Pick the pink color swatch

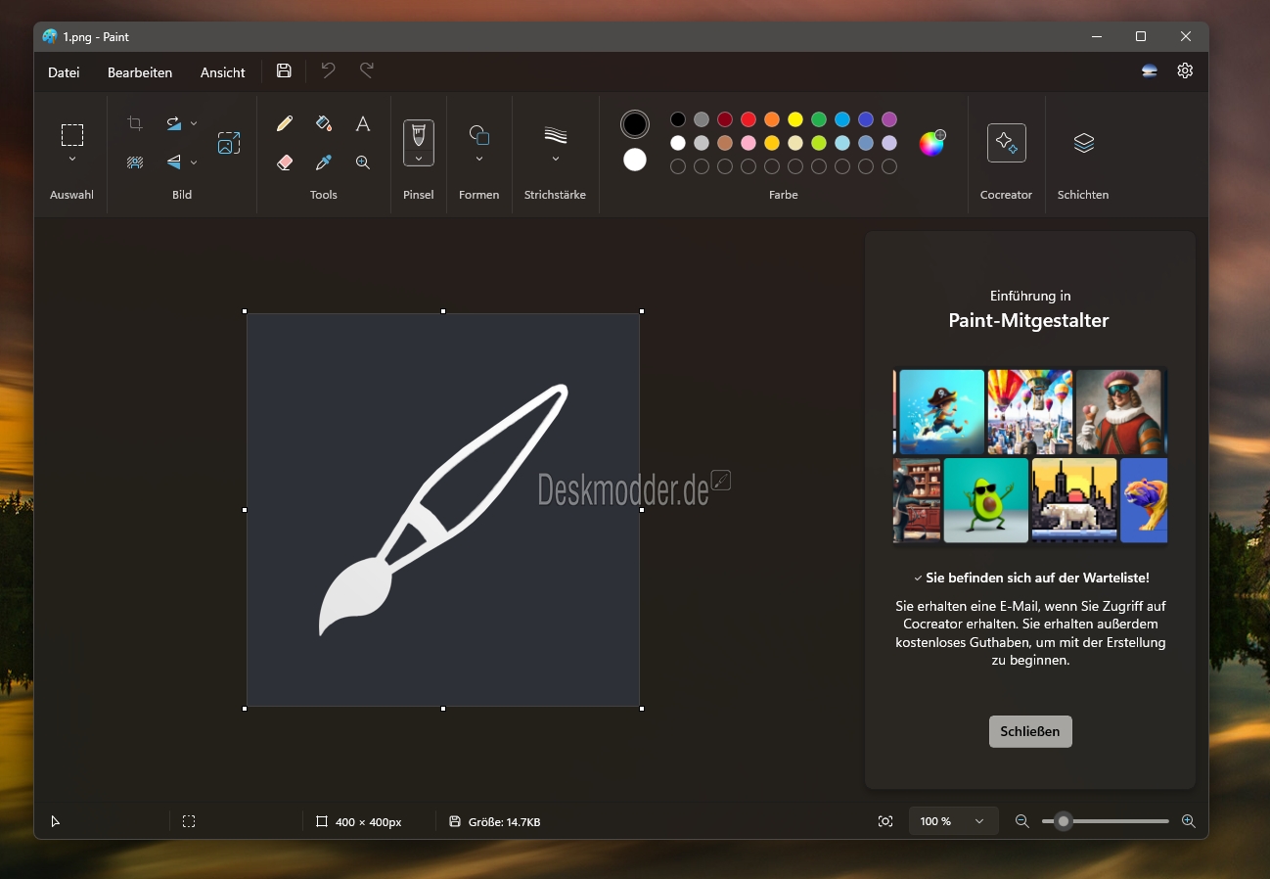[x=748, y=143]
